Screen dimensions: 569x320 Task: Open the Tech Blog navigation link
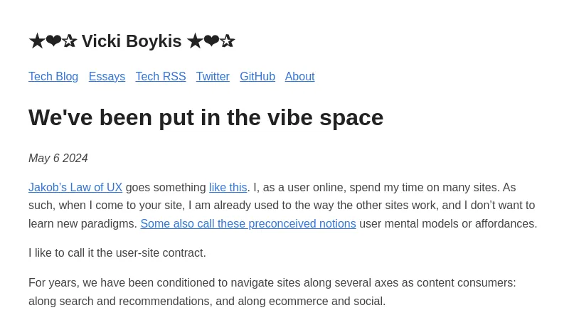tap(53, 77)
